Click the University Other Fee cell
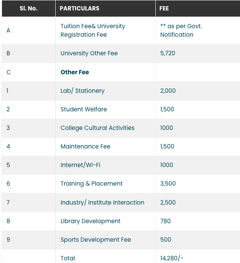240x263 pixels. [89, 53]
